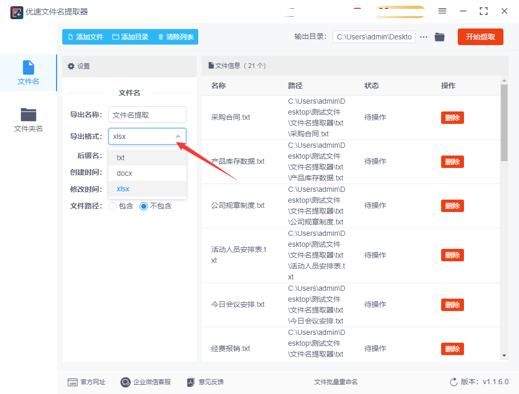The image size is (519, 394).
Task: Click the scrollbar down arrow
Action: pyautogui.click(x=504, y=356)
